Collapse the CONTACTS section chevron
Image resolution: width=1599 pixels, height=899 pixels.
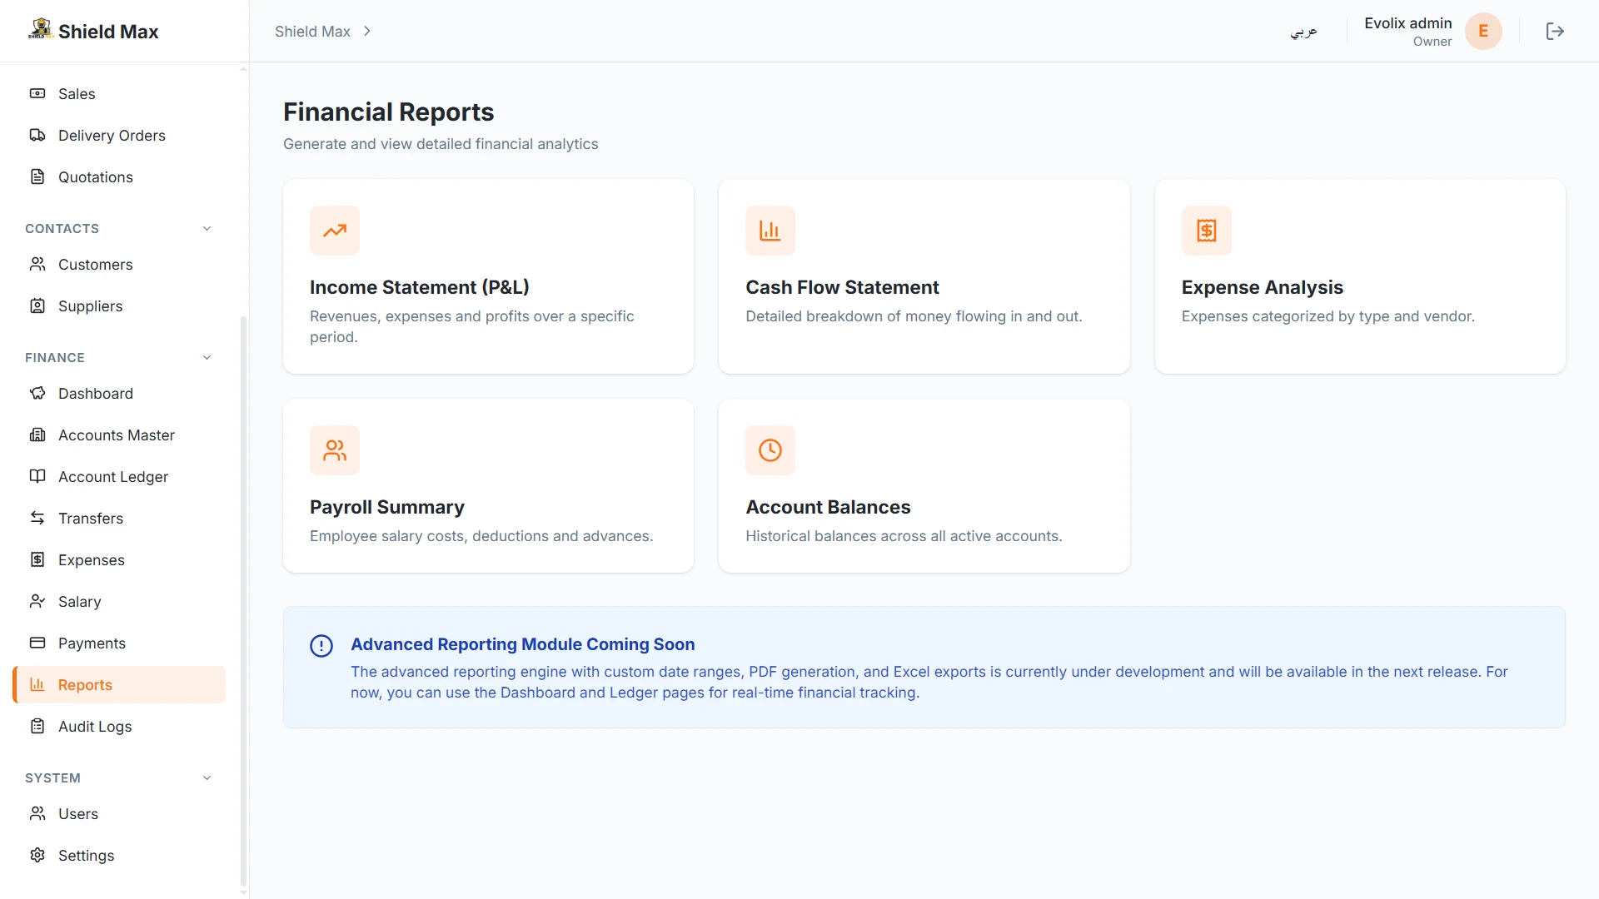coord(207,228)
